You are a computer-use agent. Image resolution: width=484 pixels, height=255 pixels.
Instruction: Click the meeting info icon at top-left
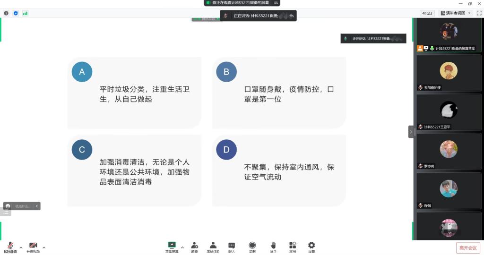click(6, 13)
